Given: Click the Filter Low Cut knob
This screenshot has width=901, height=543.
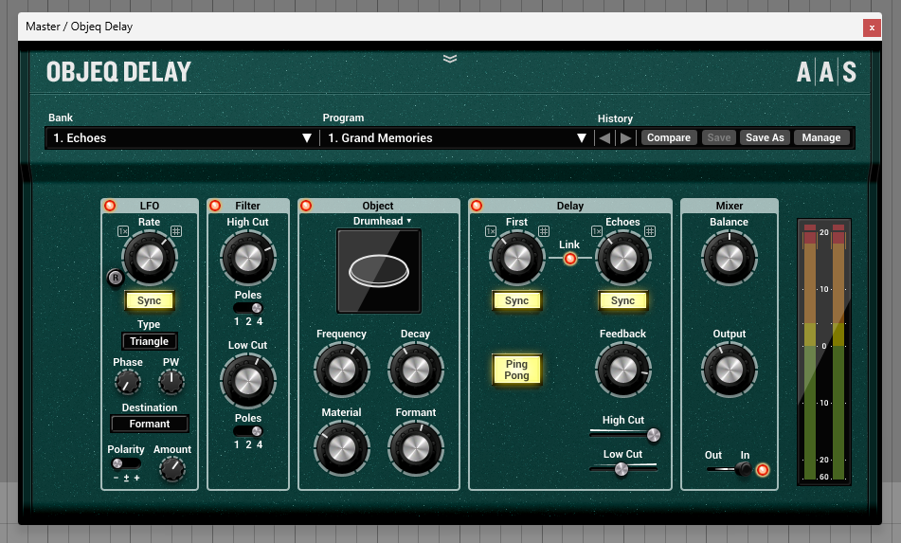Looking at the screenshot, I should [x=248, y=381].
